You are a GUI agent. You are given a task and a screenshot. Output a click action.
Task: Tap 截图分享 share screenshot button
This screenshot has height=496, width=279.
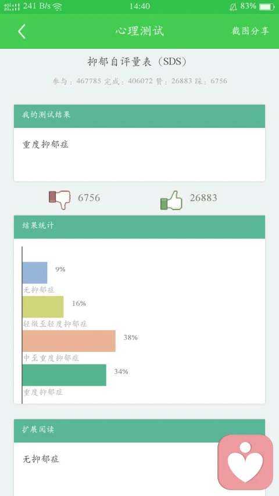tap(250, 31)
